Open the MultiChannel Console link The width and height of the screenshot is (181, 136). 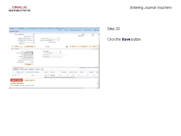(76, 30)
